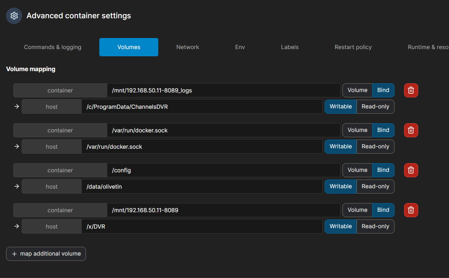Open the Restart policy tab
The height and width of the screenshot is (278, 449).
(353, 47)
